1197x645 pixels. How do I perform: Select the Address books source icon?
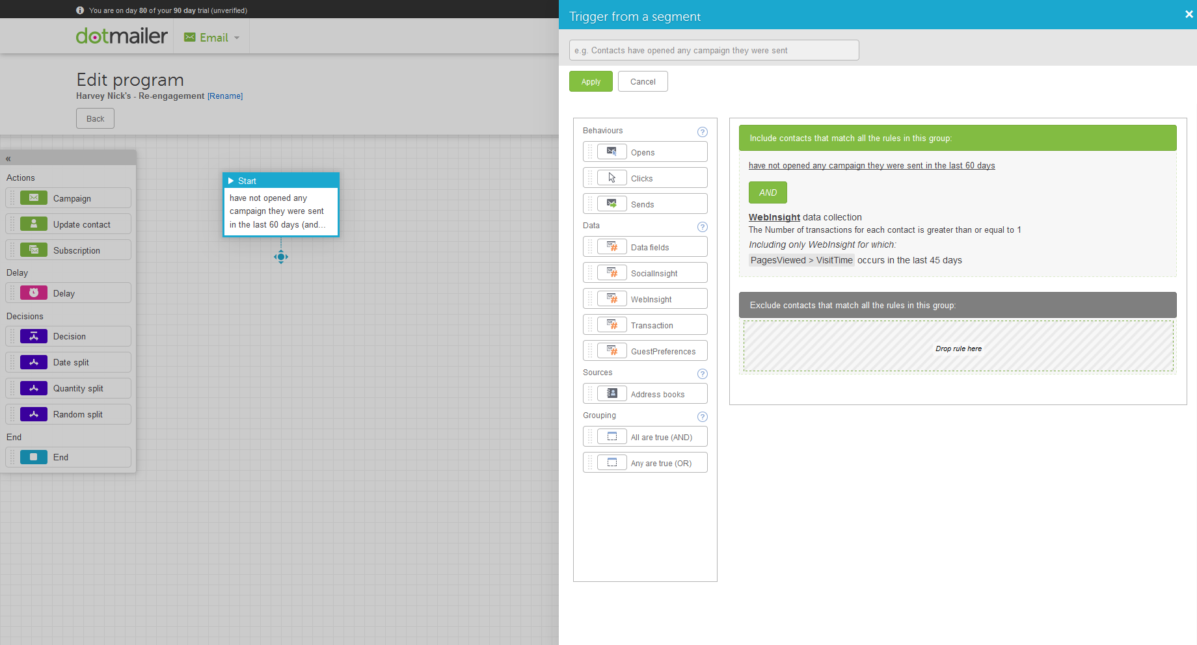click(x=612, y=393)
